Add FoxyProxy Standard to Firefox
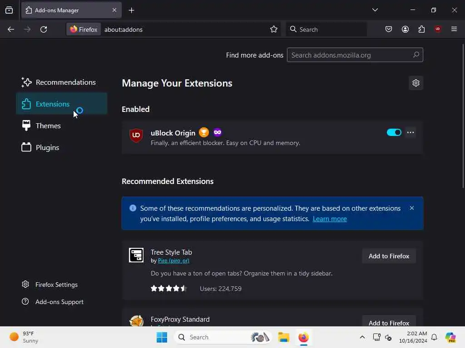The image size is (465, 348). [389, 322]
